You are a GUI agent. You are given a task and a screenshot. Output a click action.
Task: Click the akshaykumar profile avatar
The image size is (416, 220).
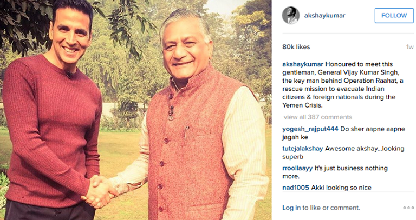coord(291,15)
